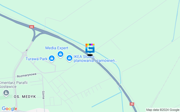Click the black shadow under location marker
180x112 pixels.
click(x=90, y=55)
